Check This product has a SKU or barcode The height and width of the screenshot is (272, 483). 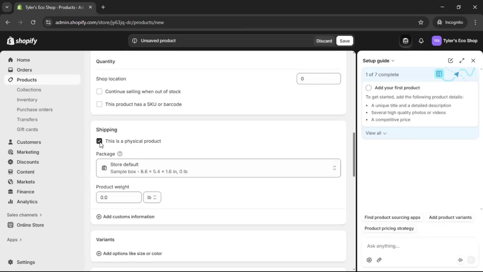pyautogui.click(x=99, y=104)
